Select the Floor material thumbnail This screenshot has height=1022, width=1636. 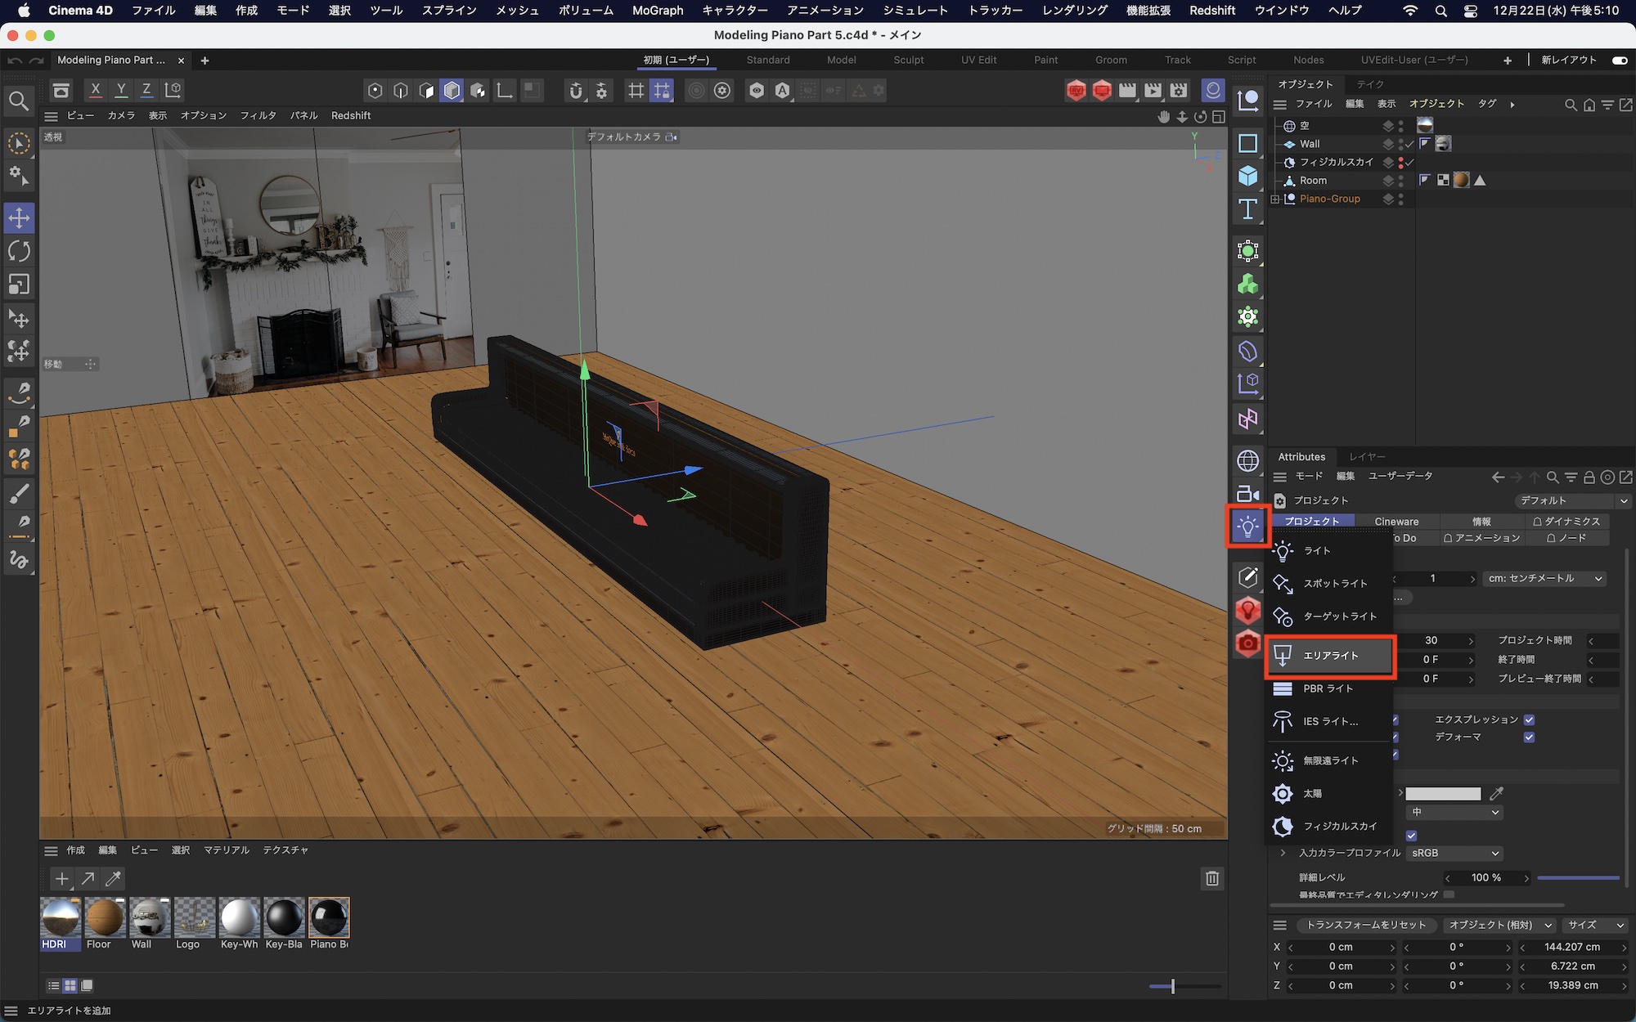pyautogui.click(x=104, y=918)
